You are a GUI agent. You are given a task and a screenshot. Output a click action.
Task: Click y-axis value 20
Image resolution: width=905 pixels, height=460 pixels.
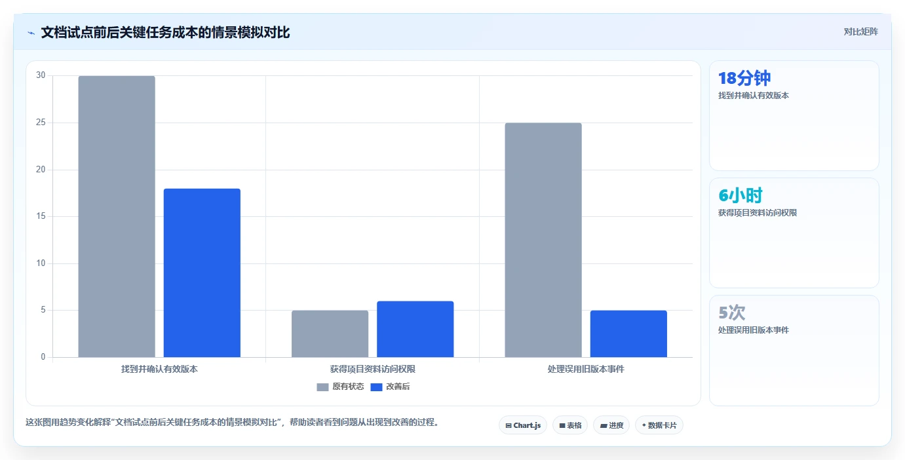[x=41, y=170]
